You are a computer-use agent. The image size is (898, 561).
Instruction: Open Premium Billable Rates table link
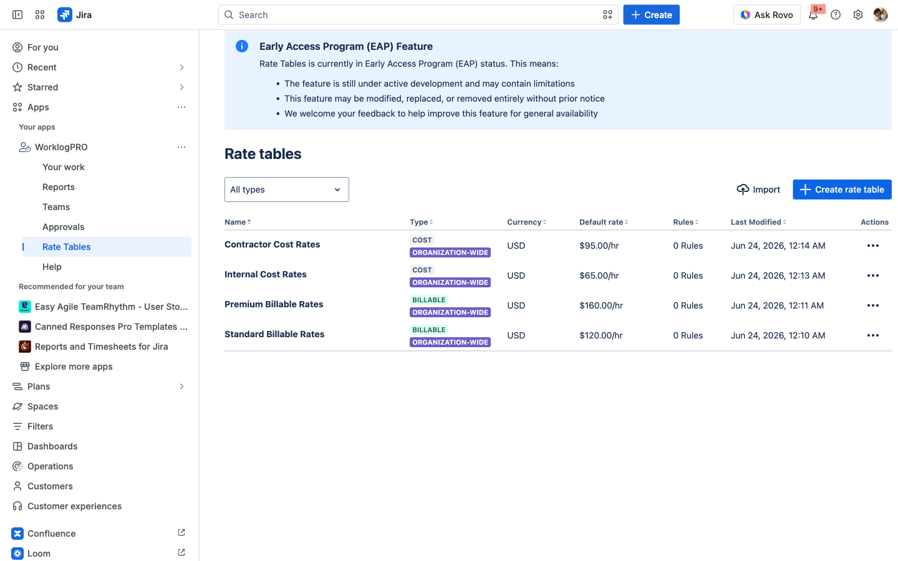[274, 304]
